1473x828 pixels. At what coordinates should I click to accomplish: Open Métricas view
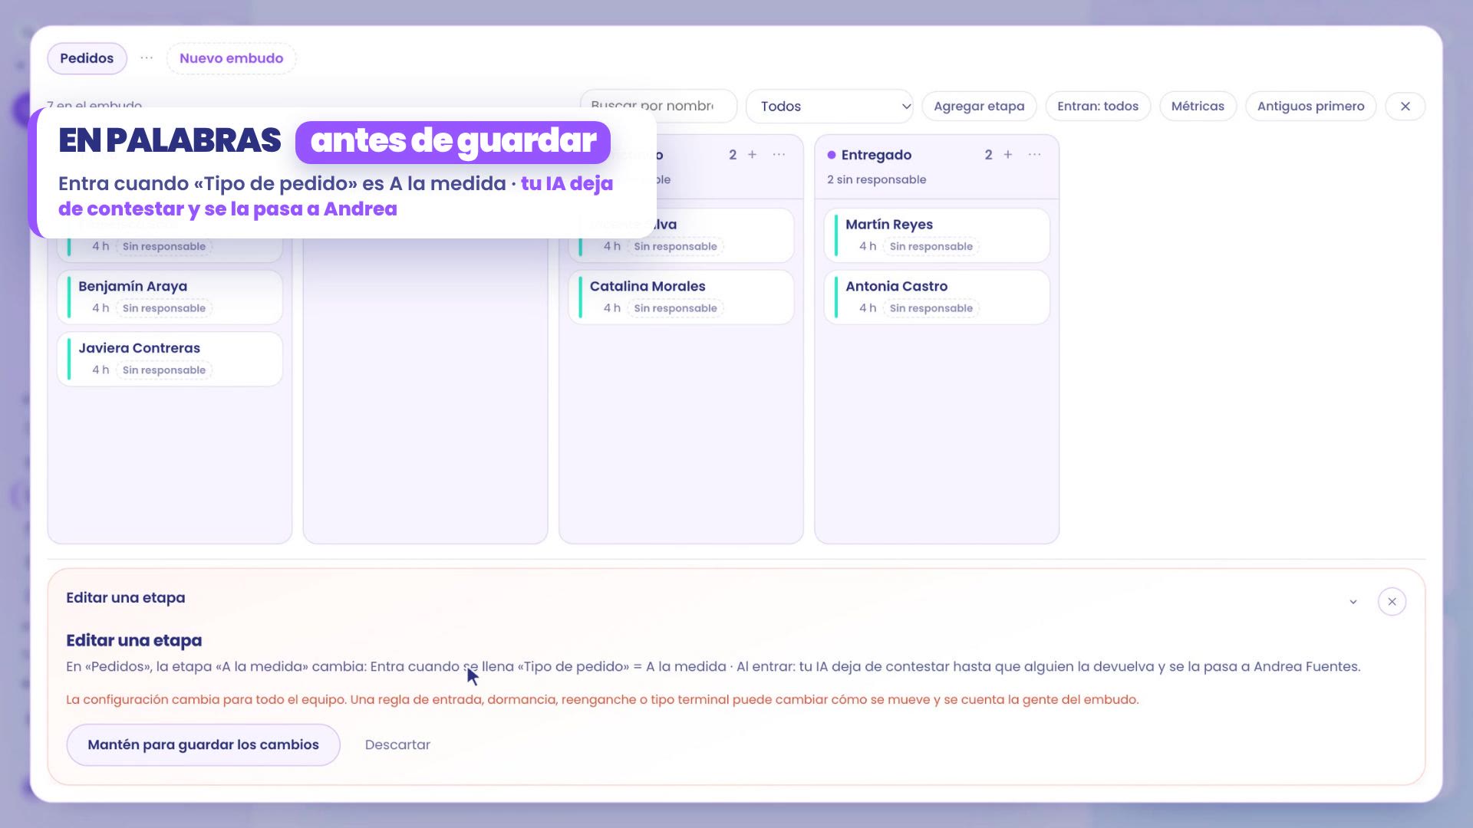1198,106
